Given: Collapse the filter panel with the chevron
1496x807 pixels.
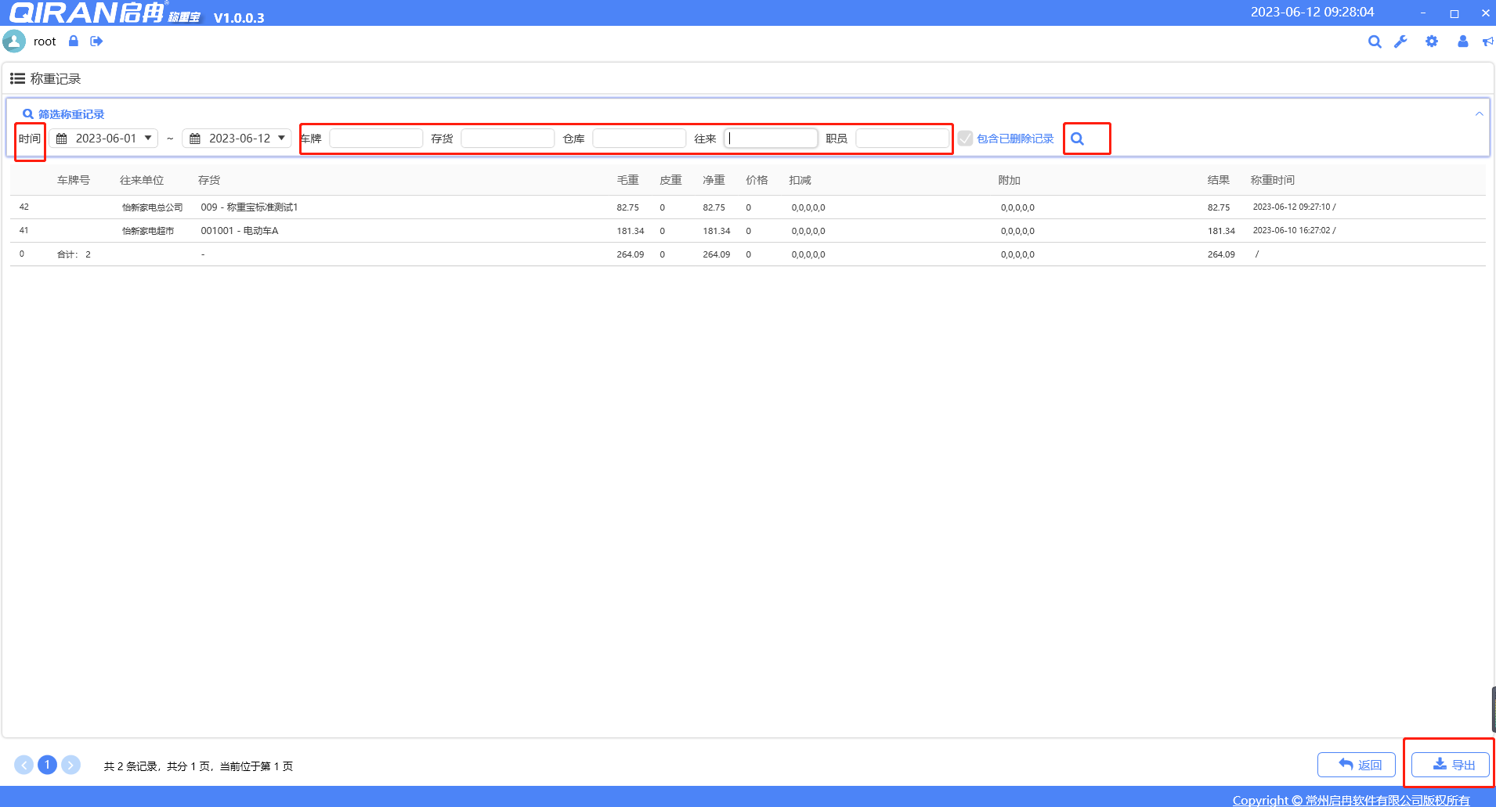Looking at the screenshot, I should point(1479,114).
